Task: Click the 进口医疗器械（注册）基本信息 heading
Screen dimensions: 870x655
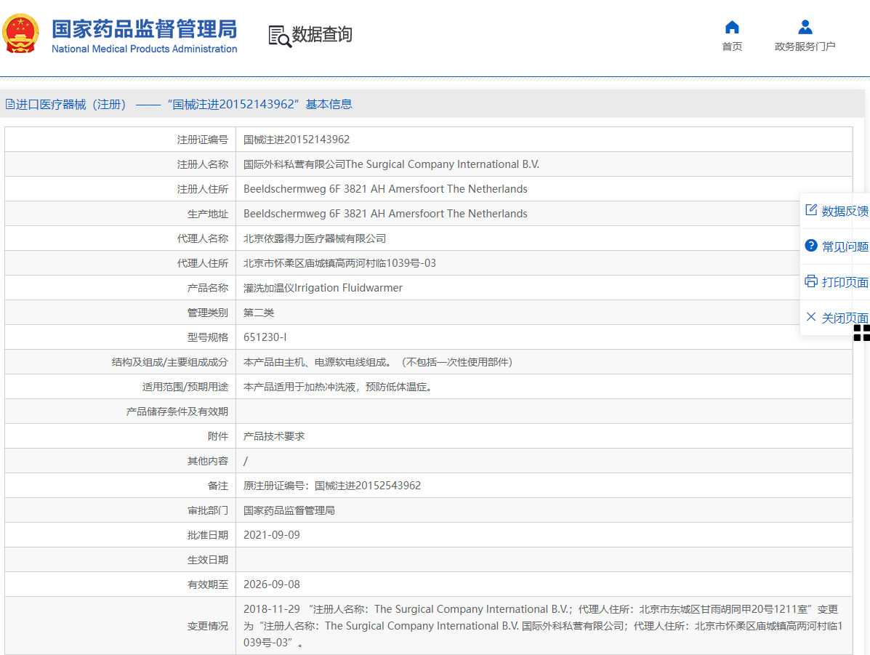Action: (x=184, y=105)
